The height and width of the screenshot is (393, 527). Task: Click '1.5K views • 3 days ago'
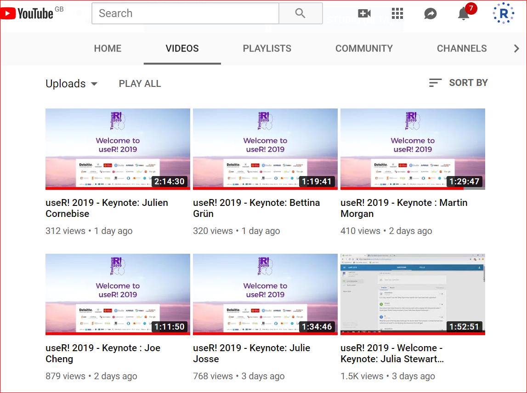click(x=388, y=376)
